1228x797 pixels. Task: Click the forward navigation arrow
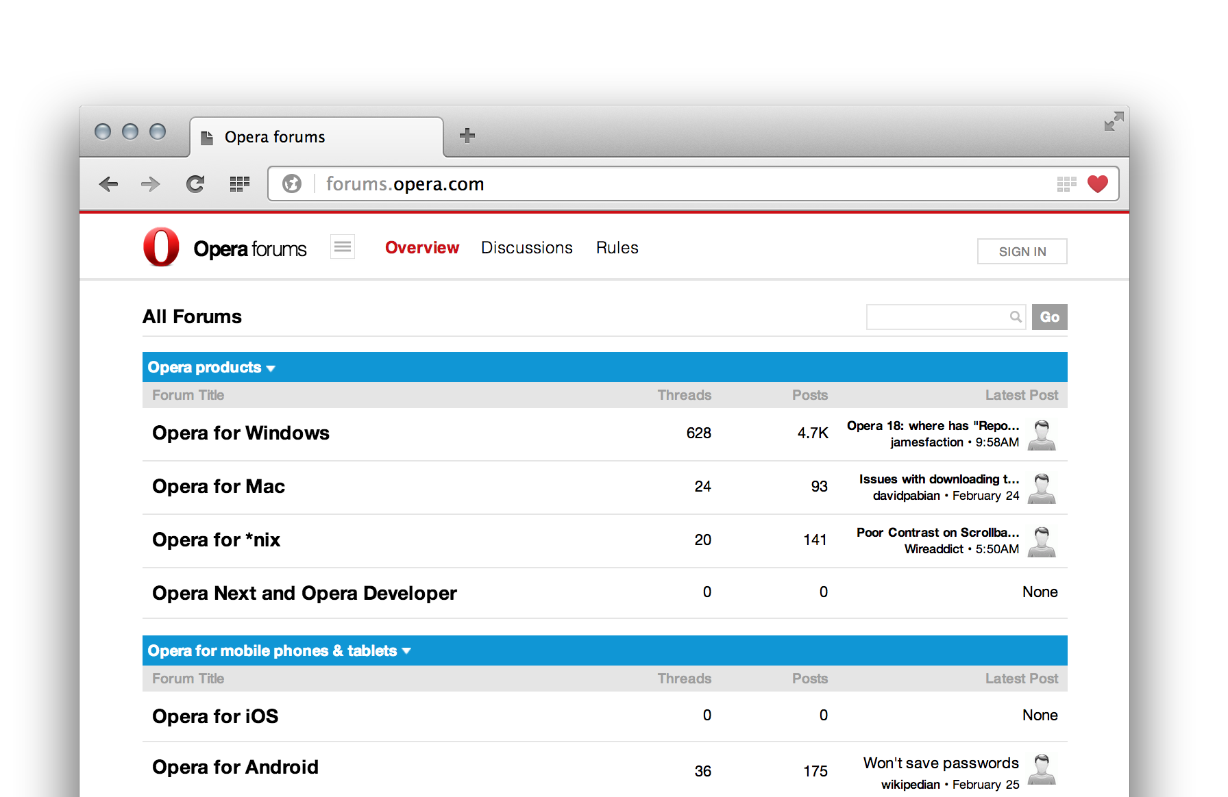pos(150,184)
